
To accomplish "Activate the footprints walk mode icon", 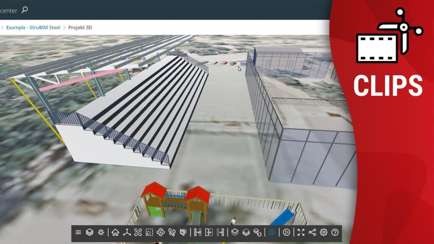I will click(172, 232).
